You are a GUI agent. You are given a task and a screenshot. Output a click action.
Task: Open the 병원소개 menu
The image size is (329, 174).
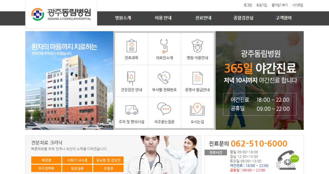tap(123, 18)
